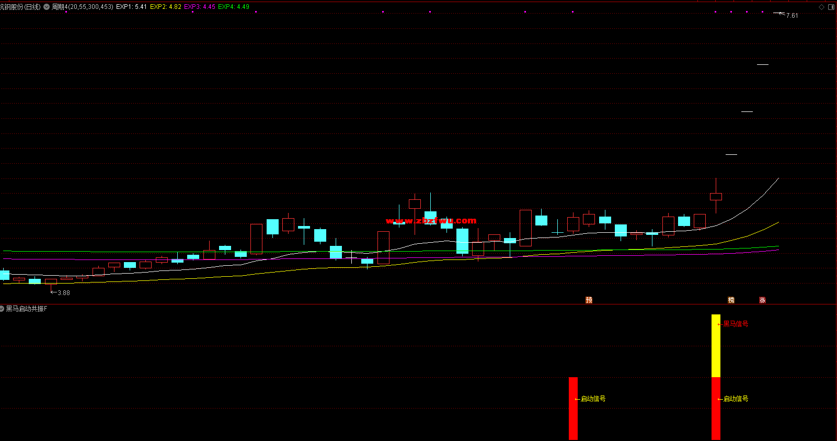
Task: Click the yellow 黑马信号 signal bar
Action: (x=716, y=346)
